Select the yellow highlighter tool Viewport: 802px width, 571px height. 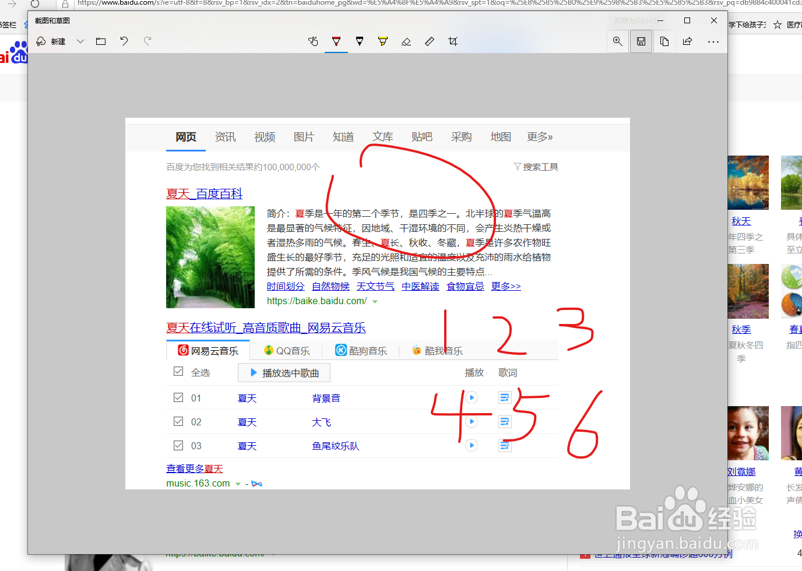[383, 41]
